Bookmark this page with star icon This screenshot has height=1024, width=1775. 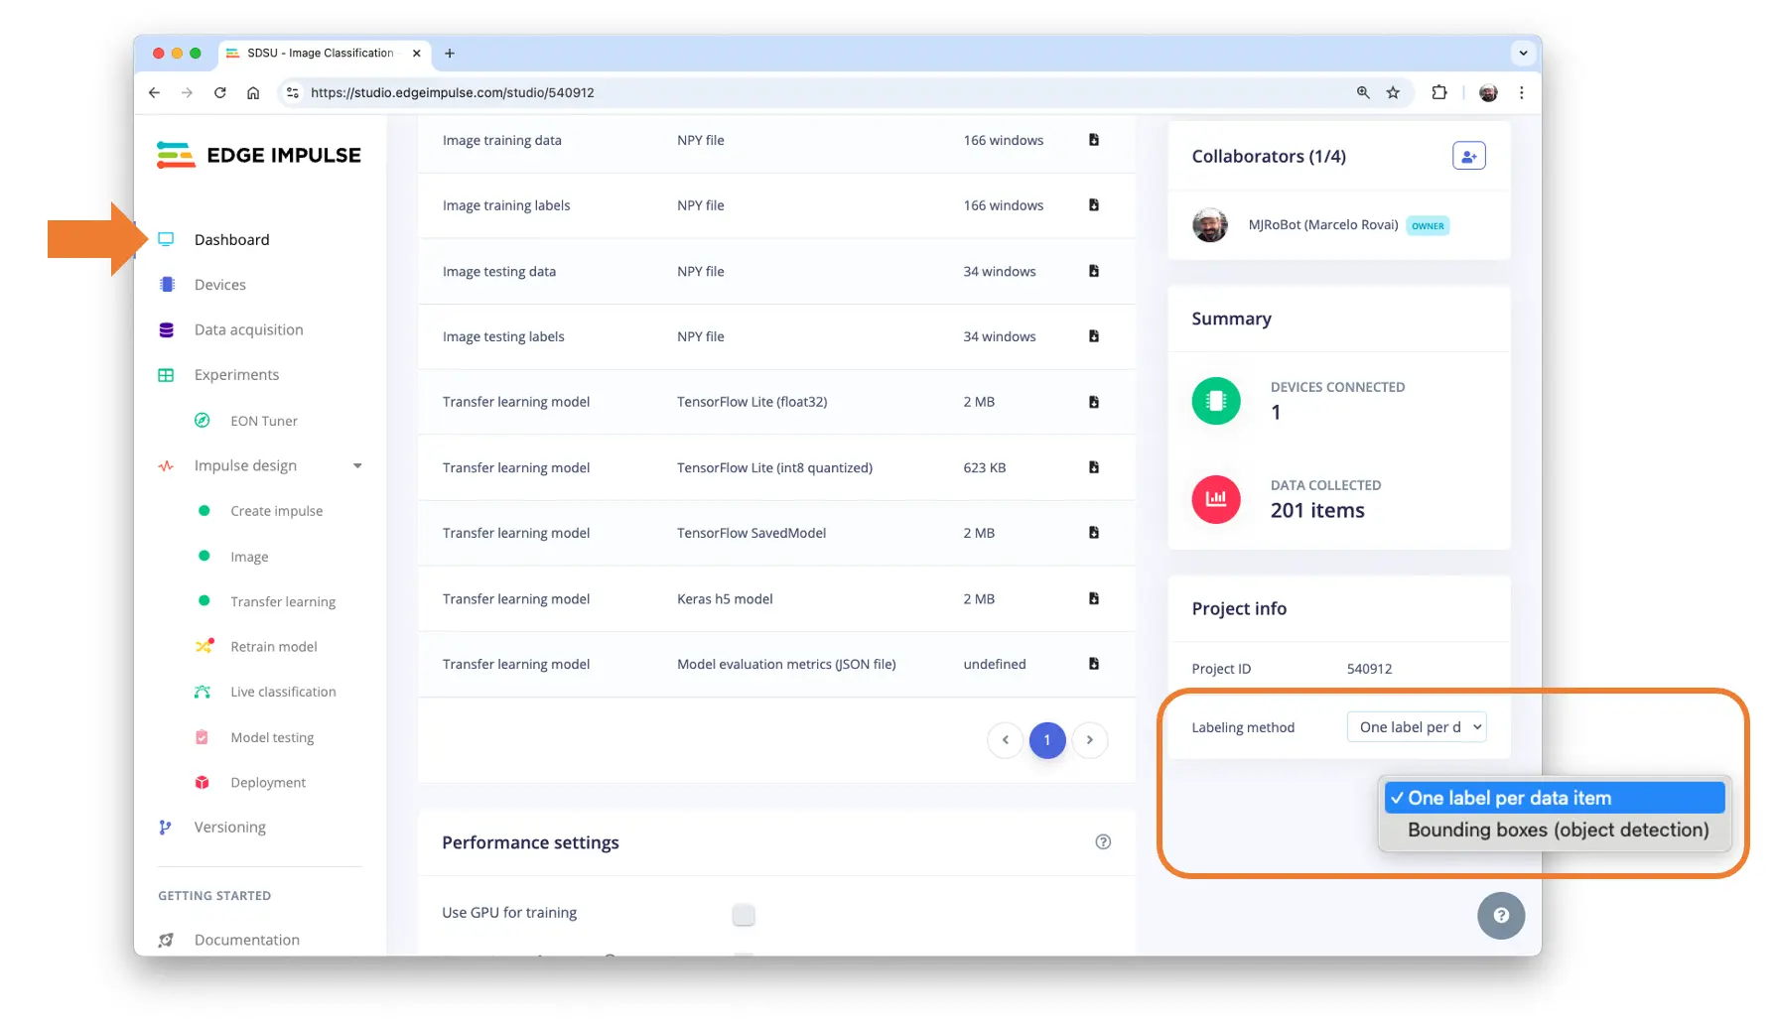[x=1393, y=92]
